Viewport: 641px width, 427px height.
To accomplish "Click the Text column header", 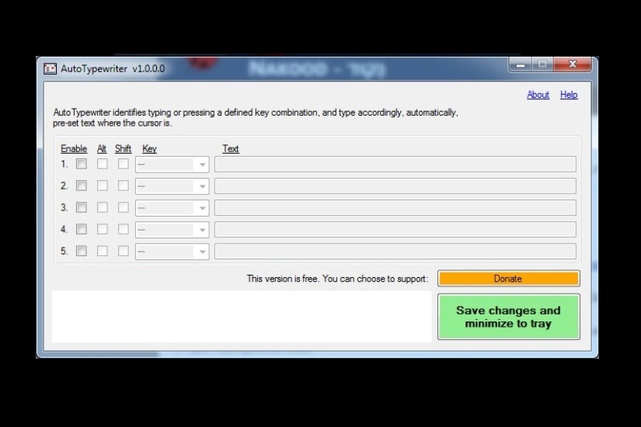I will tap(231, 149).
